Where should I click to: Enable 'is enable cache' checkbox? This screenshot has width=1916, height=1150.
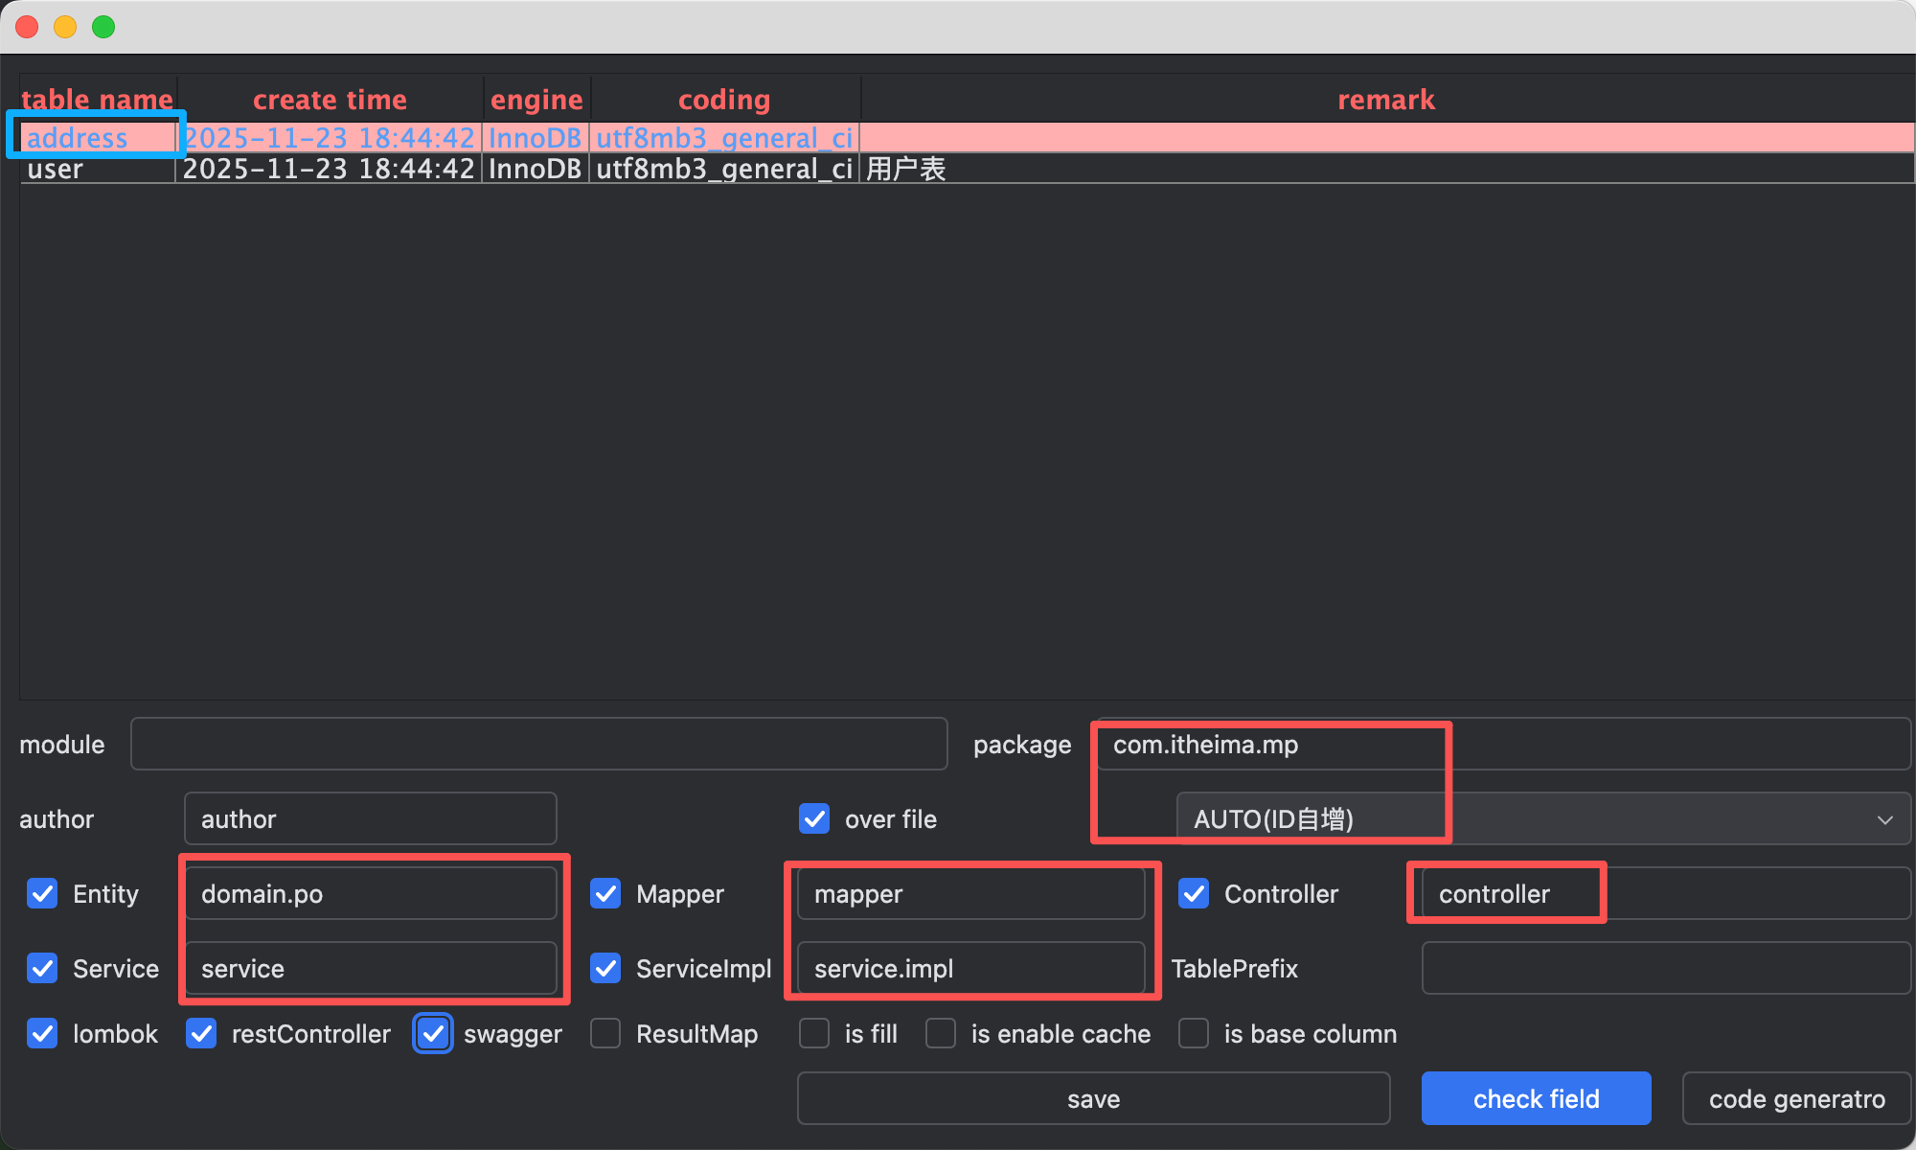coord(941,1033)
